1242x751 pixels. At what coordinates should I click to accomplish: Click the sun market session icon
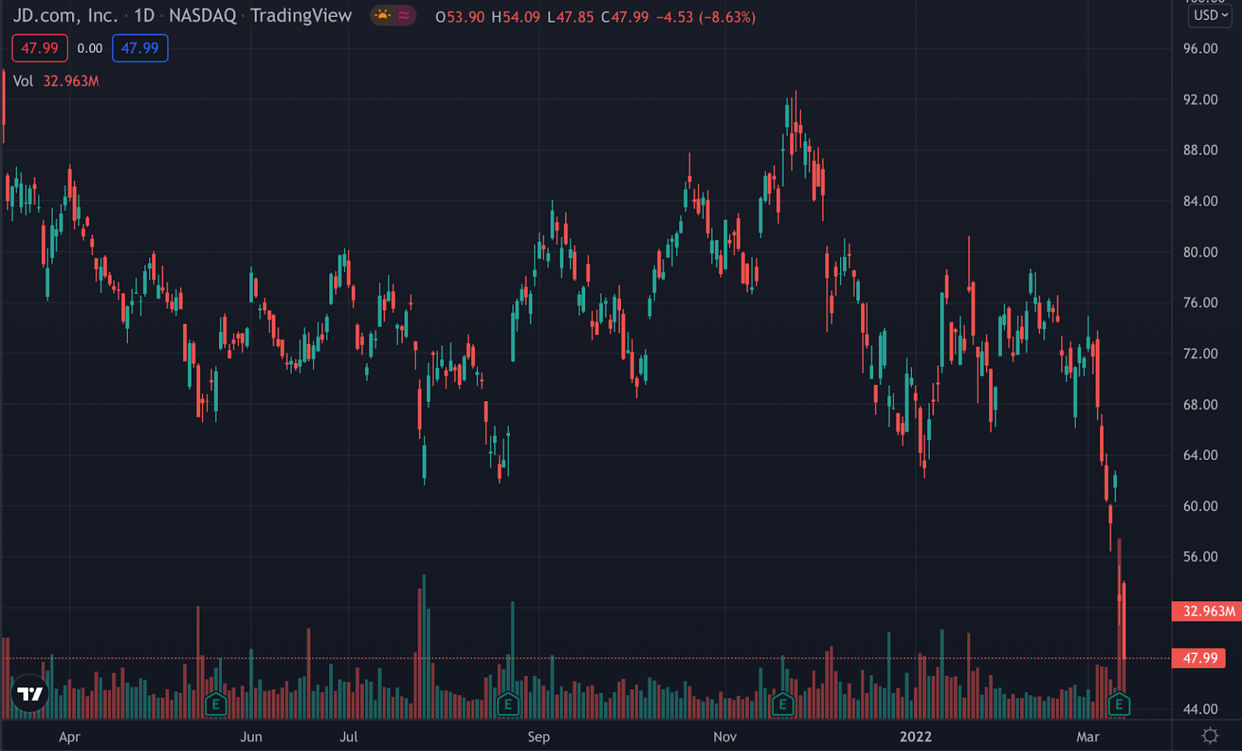click(382, 15)
